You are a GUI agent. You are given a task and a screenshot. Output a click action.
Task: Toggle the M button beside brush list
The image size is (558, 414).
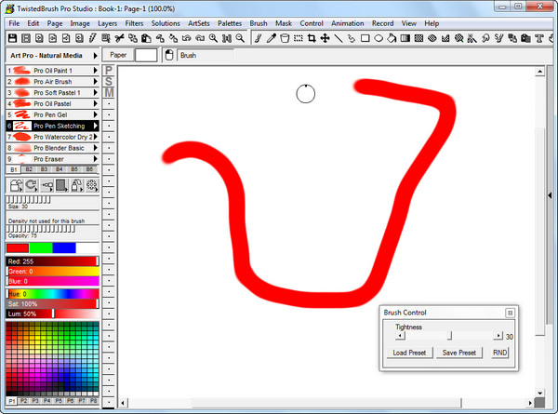click(109, 92)
